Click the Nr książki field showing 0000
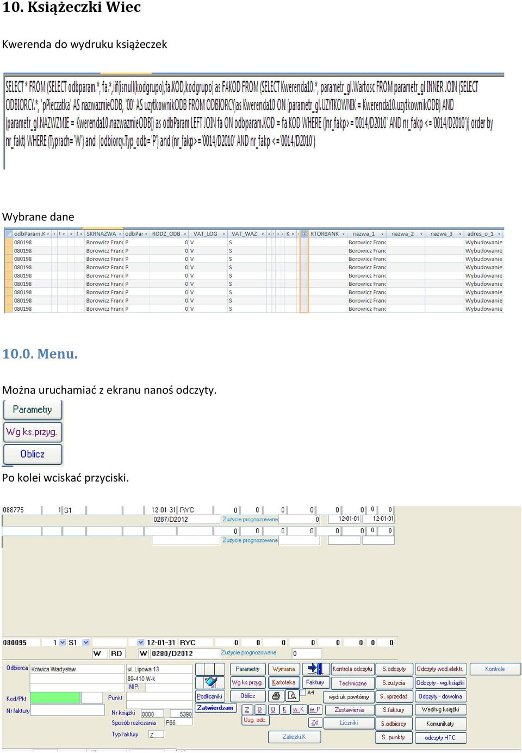Viewport: 522px width, 753px height. click(x=152, y=714)
